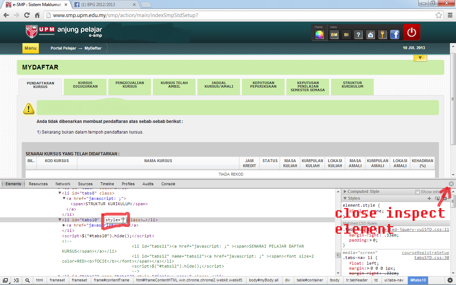This screenshot has height=285, width=456.
Task: Expand the yellow down-arrow pull tab
Action: 420,58
